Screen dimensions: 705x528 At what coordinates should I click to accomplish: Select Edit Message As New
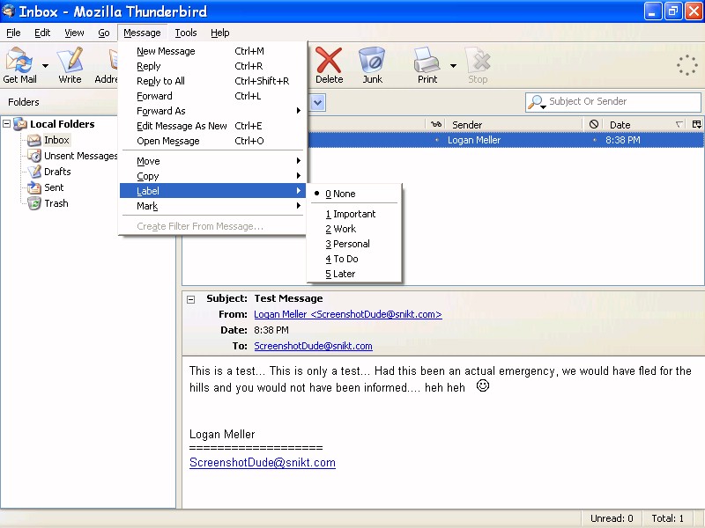(213, 126)
